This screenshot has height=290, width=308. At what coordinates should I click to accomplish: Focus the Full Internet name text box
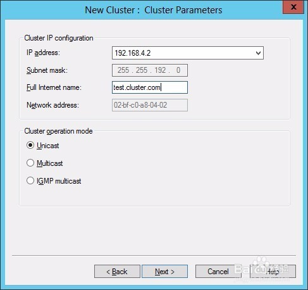(150, 87)
